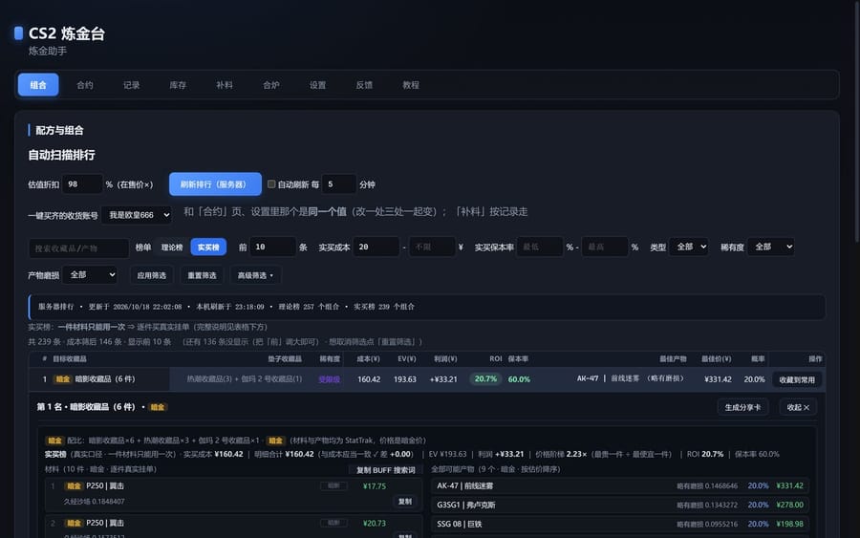Open the 反馈 tab
Screen dimensions: 860x538
click(364, 85)
